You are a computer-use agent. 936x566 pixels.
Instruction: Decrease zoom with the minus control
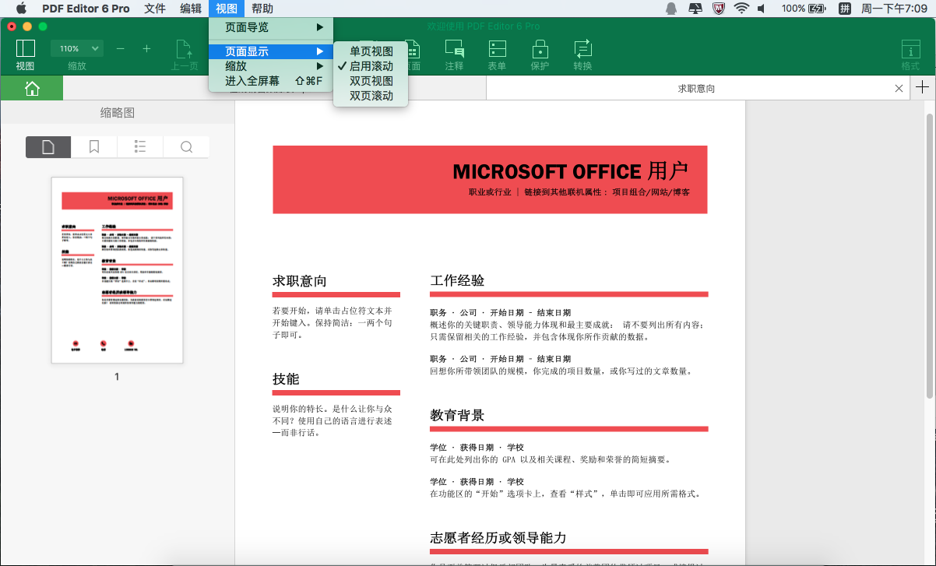[x=119, y=47]
